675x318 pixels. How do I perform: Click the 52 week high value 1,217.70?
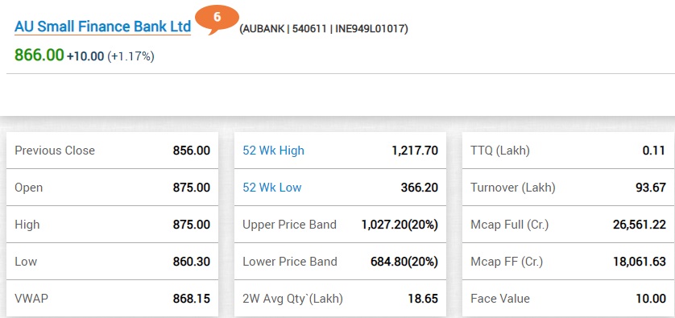click(x=415, y=151)
